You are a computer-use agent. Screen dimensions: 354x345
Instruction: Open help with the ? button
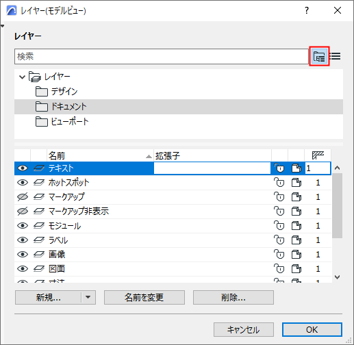click(x=307, y=10)
